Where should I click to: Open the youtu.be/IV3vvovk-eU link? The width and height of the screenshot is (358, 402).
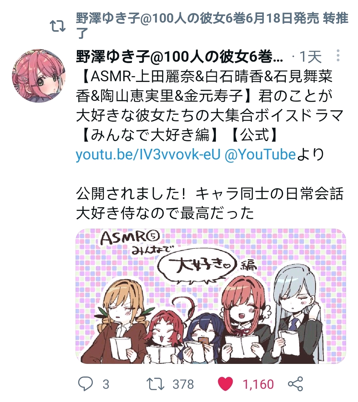tap(148, 154)
